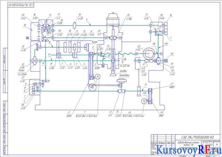Select the Заготовка workpiece symbol
The image size is (222, 157).
(x=121, y=81)
